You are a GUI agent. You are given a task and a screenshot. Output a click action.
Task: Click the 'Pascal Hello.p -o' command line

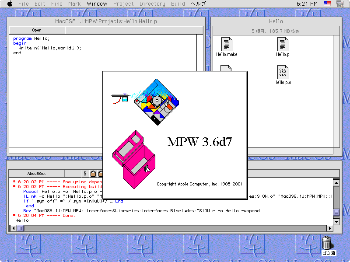[x=63, y=192]
